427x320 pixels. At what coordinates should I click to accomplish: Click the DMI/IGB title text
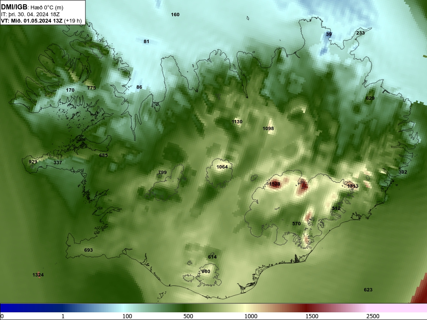(x=15, y=7)
